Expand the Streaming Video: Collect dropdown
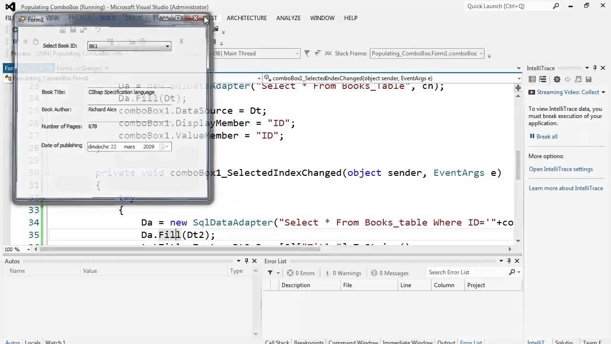 click(603, 92)
